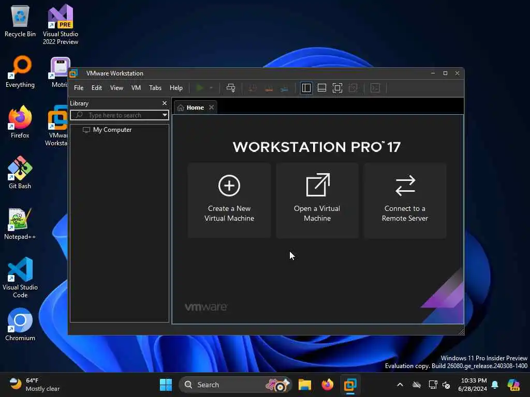Close the Home tab
Viewport: 530px width, 397px height.
tap(212, 108)
